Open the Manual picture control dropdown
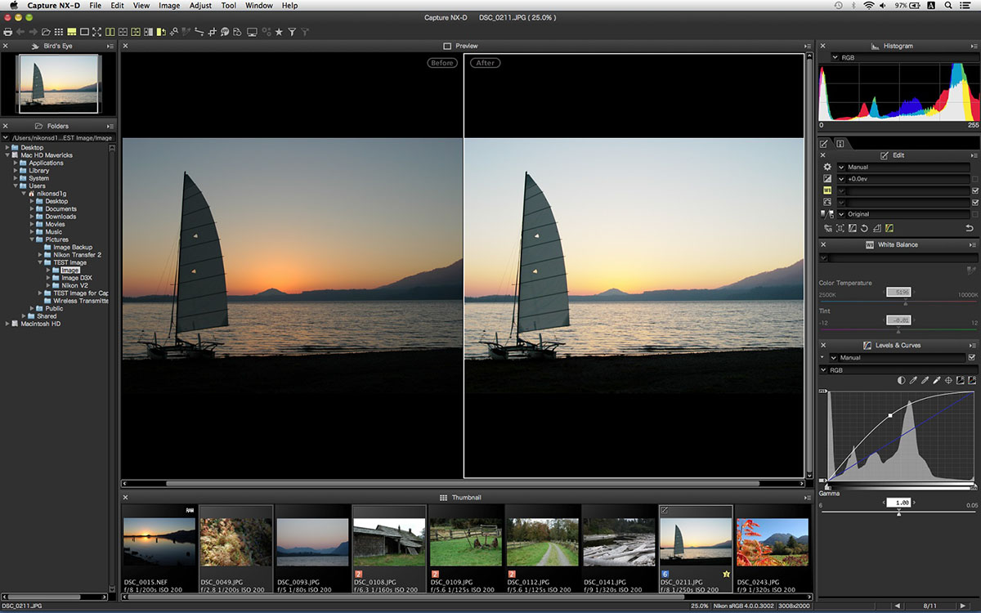 coord(841,167)
